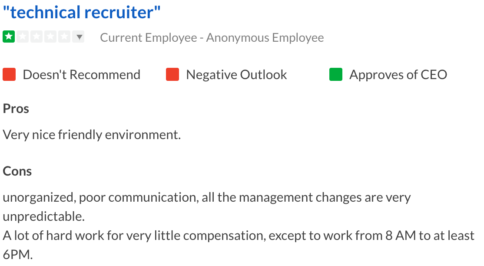Screen dimensions: 484x266
Task: Click the third empty rating star
Action: 36,37
